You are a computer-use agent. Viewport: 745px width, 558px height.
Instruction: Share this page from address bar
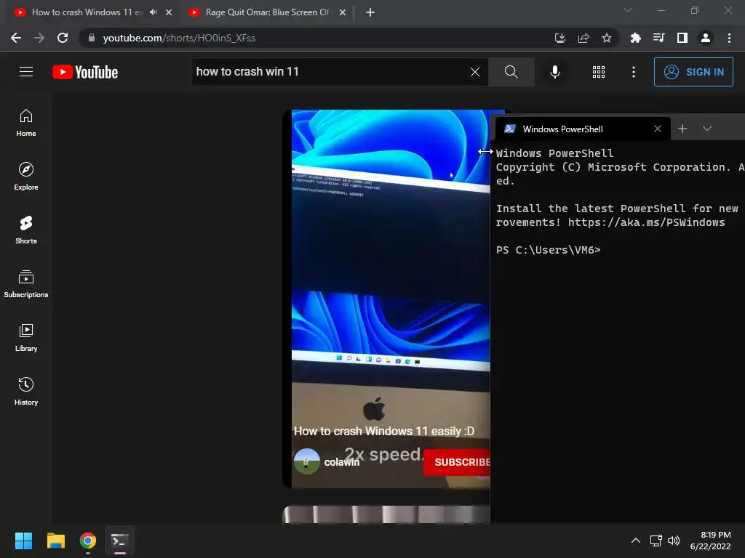[x=583, y=38]
